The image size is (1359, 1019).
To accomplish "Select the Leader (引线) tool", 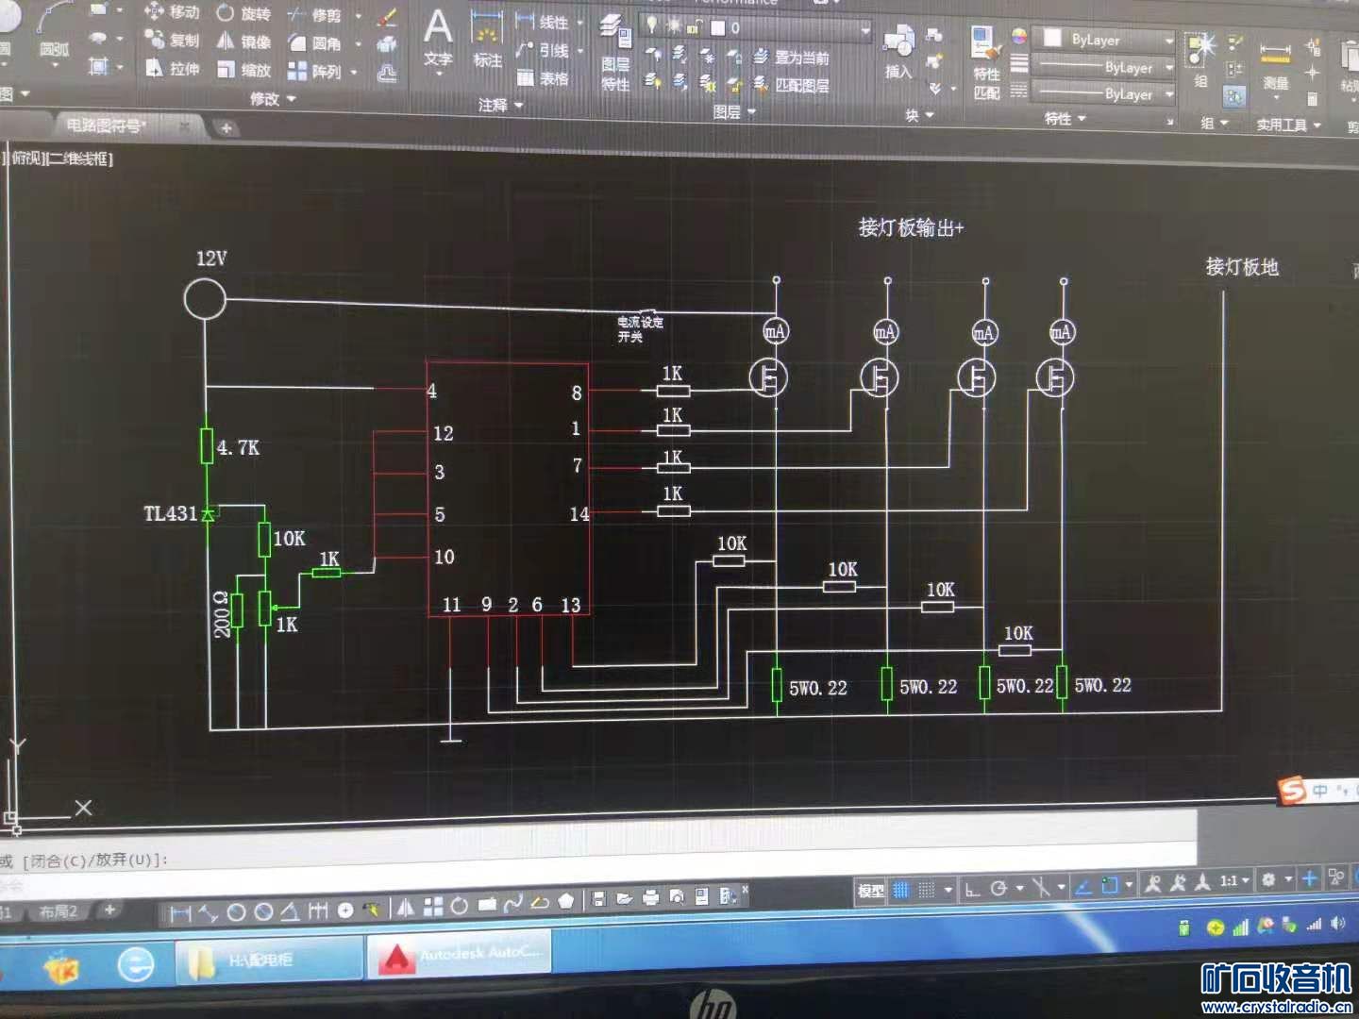I will tap(544, 50).
